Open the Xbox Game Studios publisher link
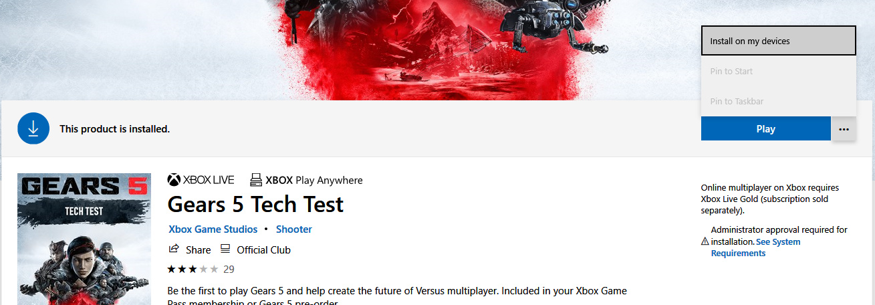Viewport: 875px width, 305px height. (213, 229)
